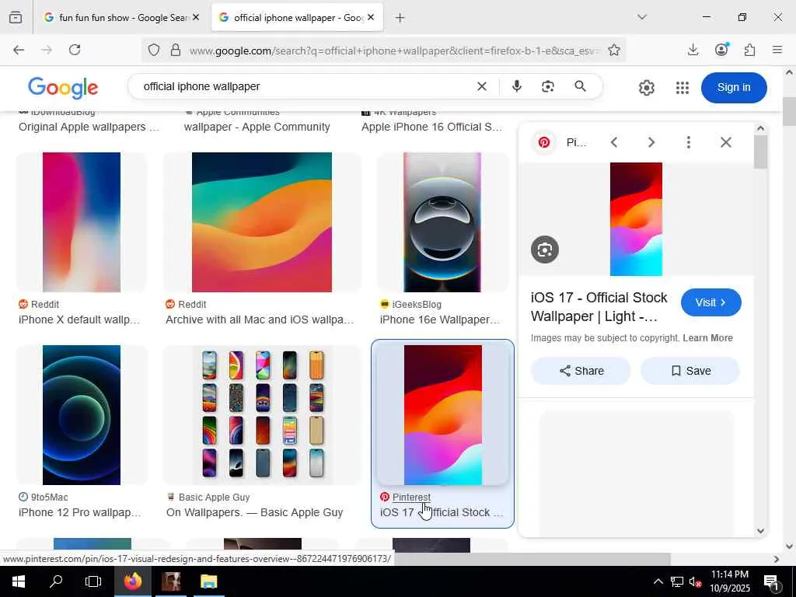Viewport: 796px width, 597px height.
Task: Switch to 'fun fun fun show' tab
Action: (x=121, y=17)
